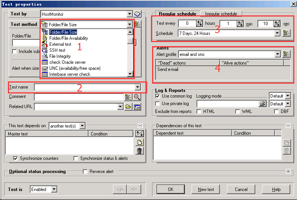This screenshot has height=200, width=297.
Task: Click the alert profile editor icon
Action: point(287,54)
